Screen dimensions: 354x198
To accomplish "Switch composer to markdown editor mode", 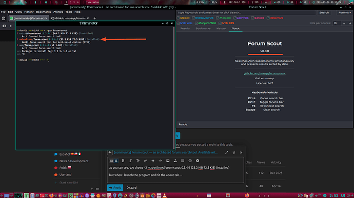I will 111,161.
